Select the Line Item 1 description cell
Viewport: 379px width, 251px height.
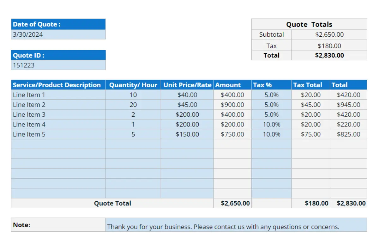click(x=29, y=95)
